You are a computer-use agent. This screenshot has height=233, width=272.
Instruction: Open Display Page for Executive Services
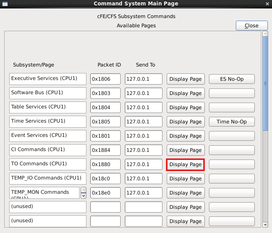click(185, 79)
